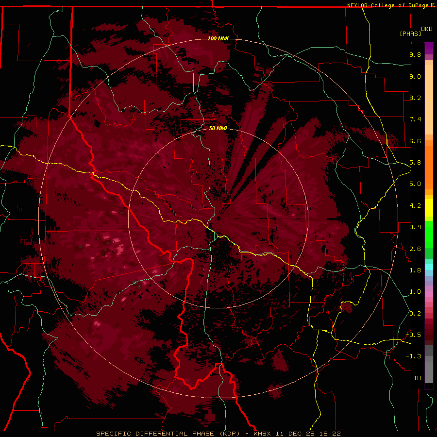Click the 9.8 value on the color scale

pos(415,54)
